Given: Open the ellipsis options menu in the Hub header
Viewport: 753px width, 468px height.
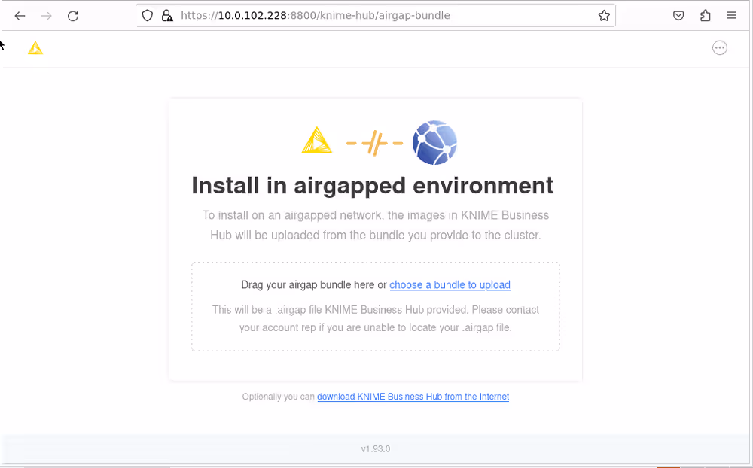Looking at the screenshot, I should pyautogui.click(x=719, y=47).
